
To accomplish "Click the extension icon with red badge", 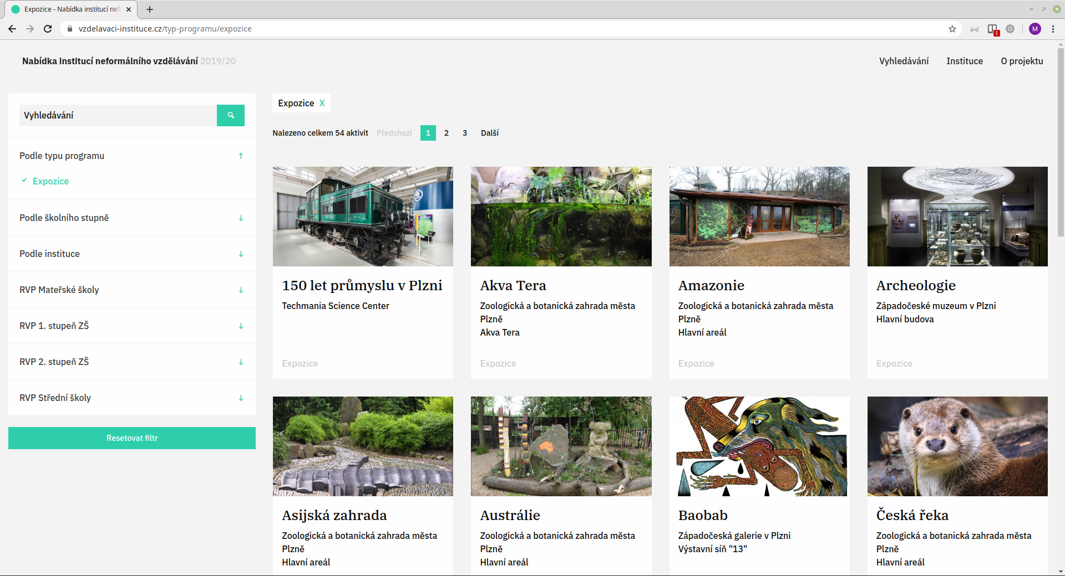I will [x=993, y=29].
